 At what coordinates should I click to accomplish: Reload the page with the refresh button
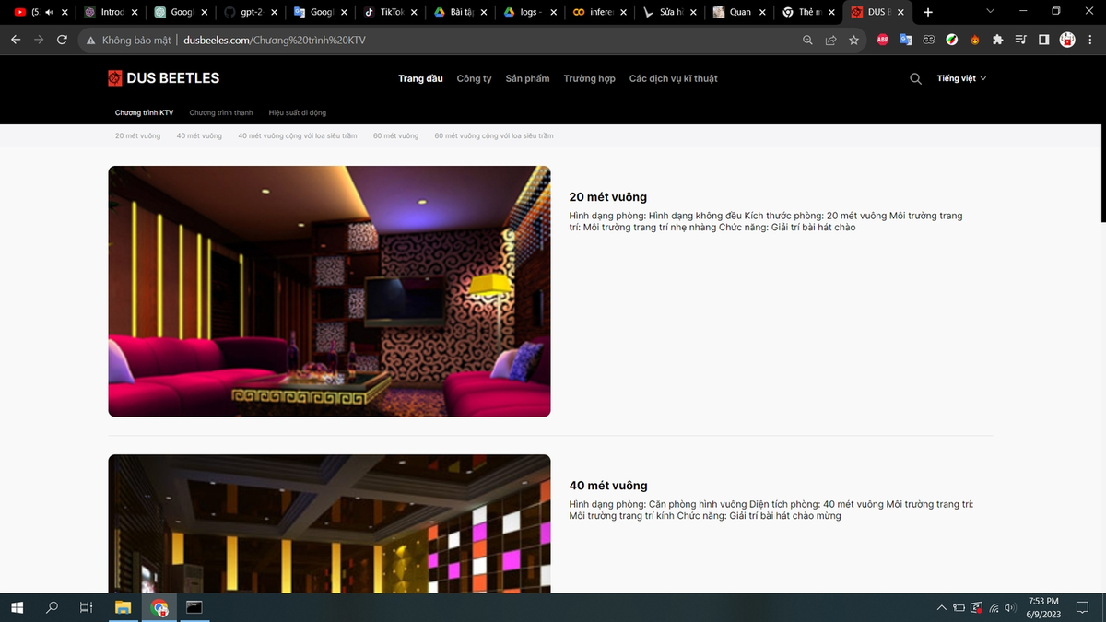(62, 41)
